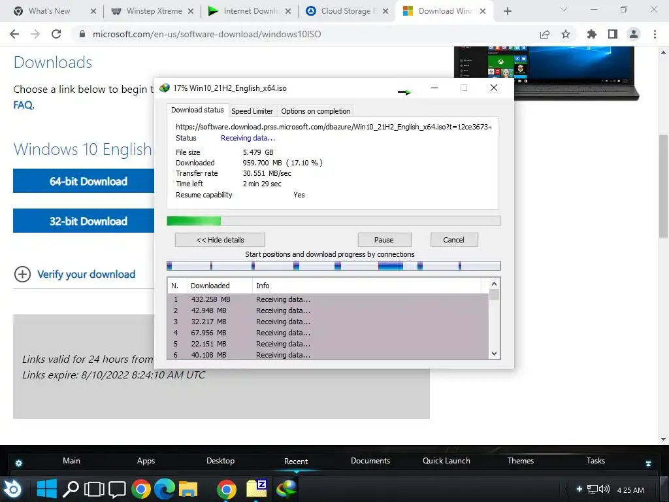Image resolution: width=669 pixels, height=502 pixels.
Task: Open the shelf settings gear icon
Action: click(19, 463)
